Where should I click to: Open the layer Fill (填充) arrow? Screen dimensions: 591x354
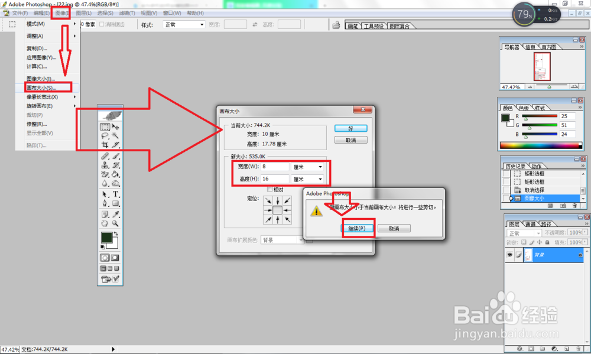point(585,242)
